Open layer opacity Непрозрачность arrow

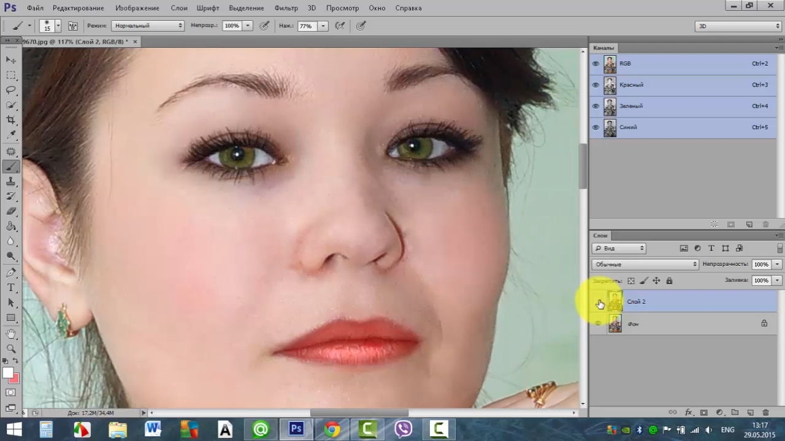point(777,264)
